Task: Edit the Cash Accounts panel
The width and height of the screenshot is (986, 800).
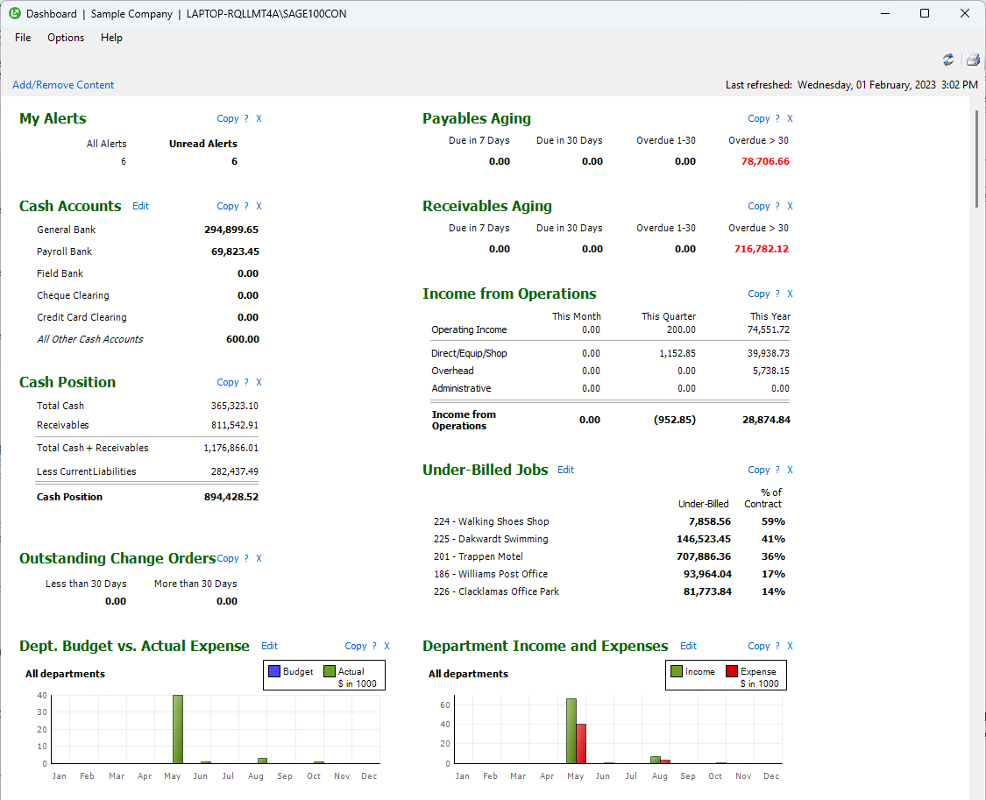Action: (140, 207)
